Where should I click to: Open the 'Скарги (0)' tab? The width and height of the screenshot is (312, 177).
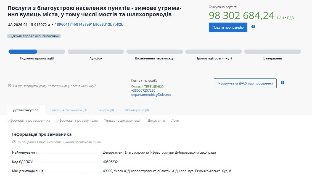(106, 110)
